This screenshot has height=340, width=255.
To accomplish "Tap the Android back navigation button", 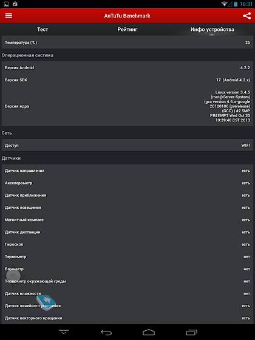I will pyautogui.click(x=106, y=332).
